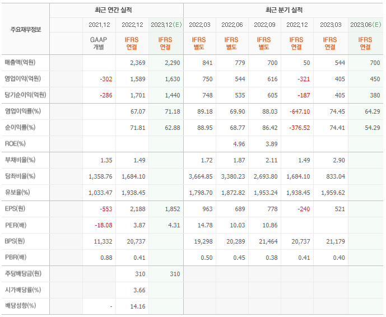Screen dimensions: 386x317
Task: Click the 1,033.47 reserve ratio value
Action: pos(100,193)
